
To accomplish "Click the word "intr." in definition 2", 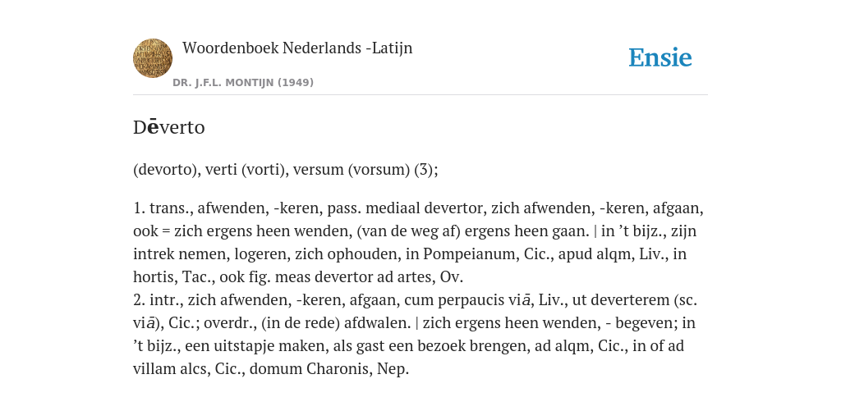I will [166, 300].
